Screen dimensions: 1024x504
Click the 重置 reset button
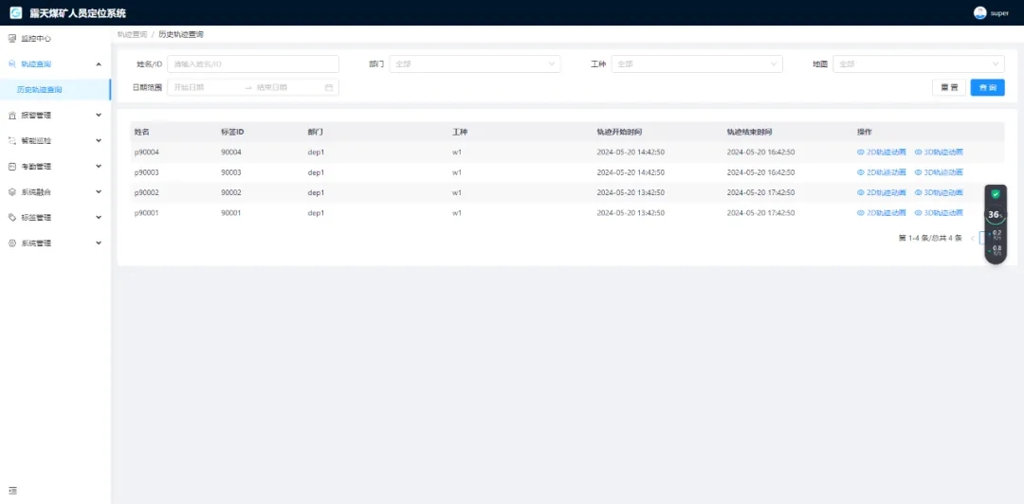pos(949,87)
